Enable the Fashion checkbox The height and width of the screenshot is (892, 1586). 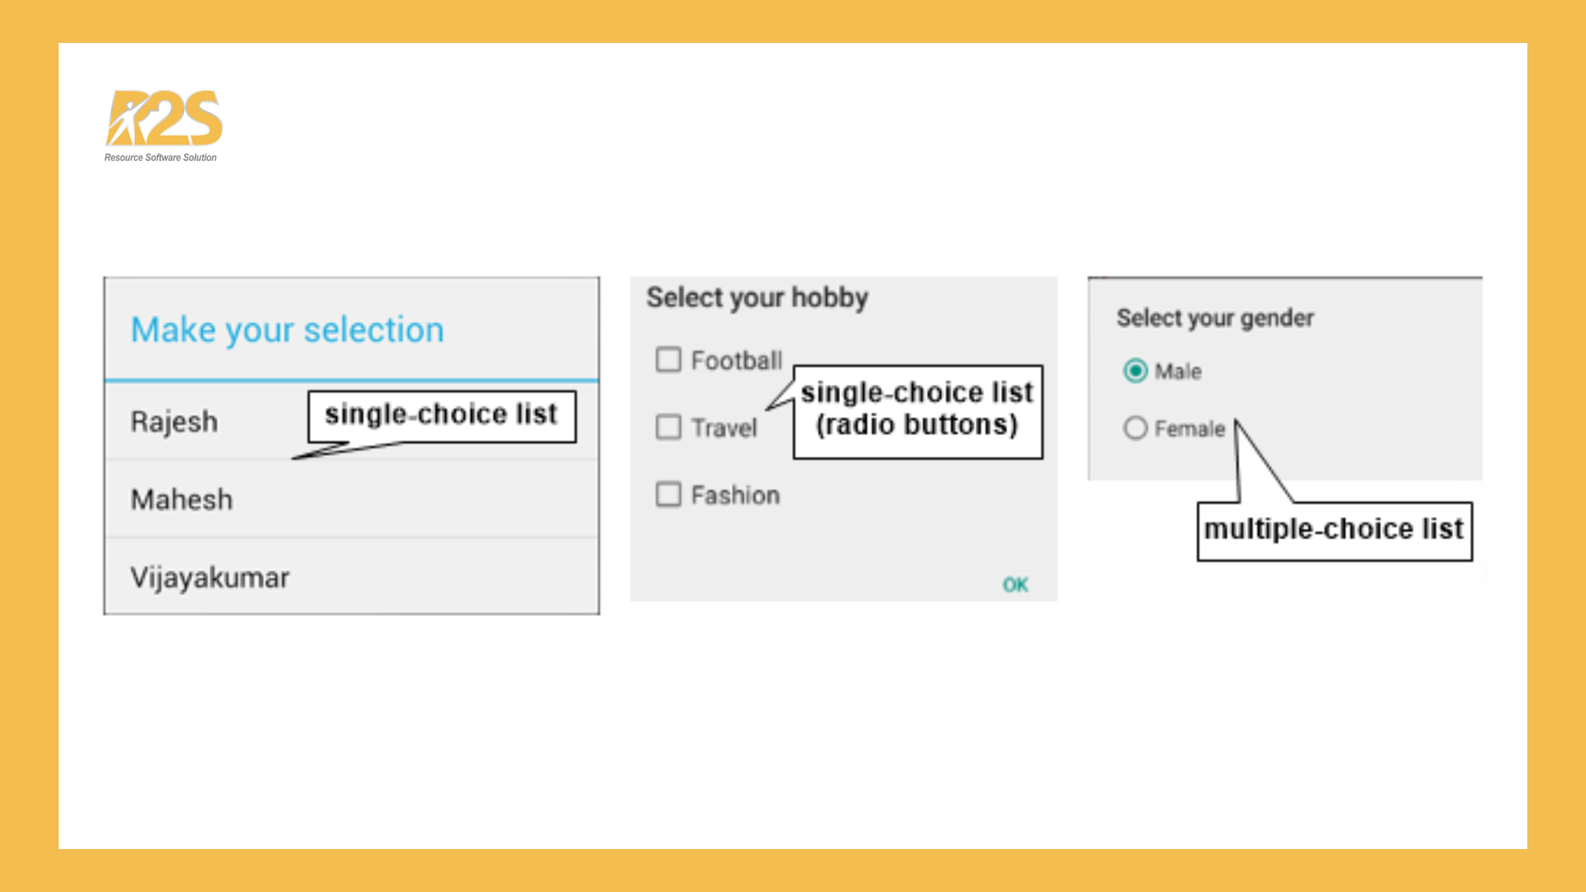pos(668,495)
